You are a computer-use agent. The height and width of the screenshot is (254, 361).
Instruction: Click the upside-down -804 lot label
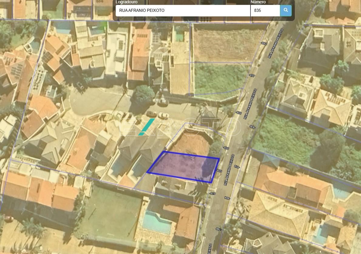click(227, 198)
